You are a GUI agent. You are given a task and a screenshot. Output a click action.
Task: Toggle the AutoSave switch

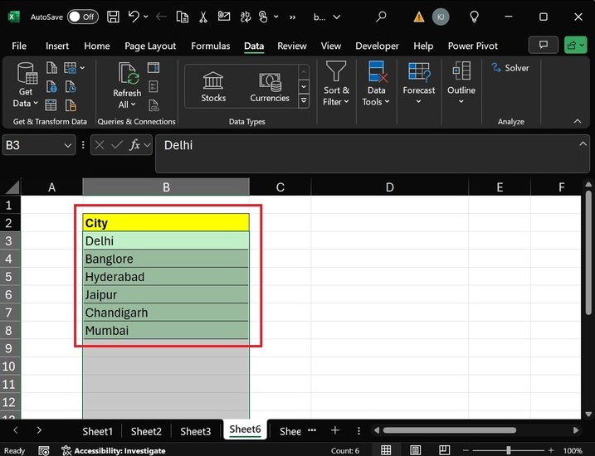[x=82, y=17]
